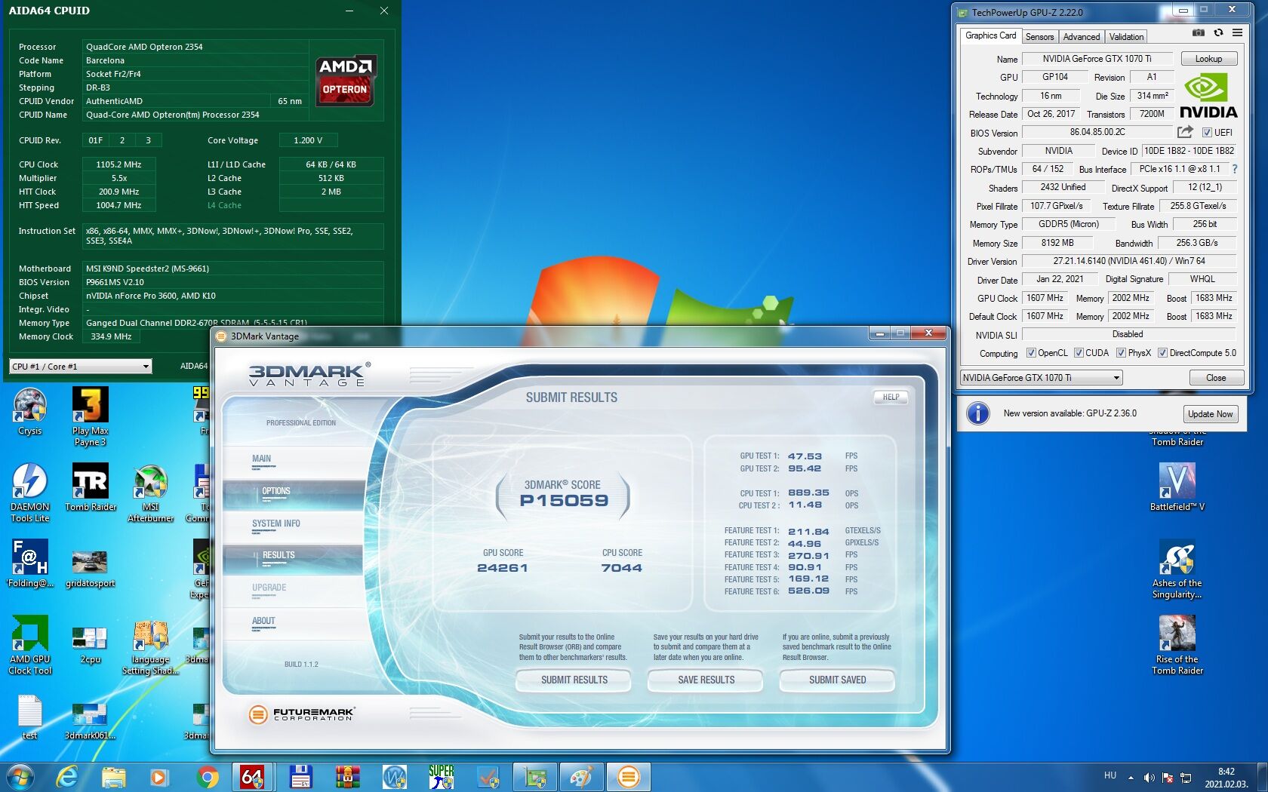Click the AMD Opteron logo in AIDA64

tap(345, 81)
